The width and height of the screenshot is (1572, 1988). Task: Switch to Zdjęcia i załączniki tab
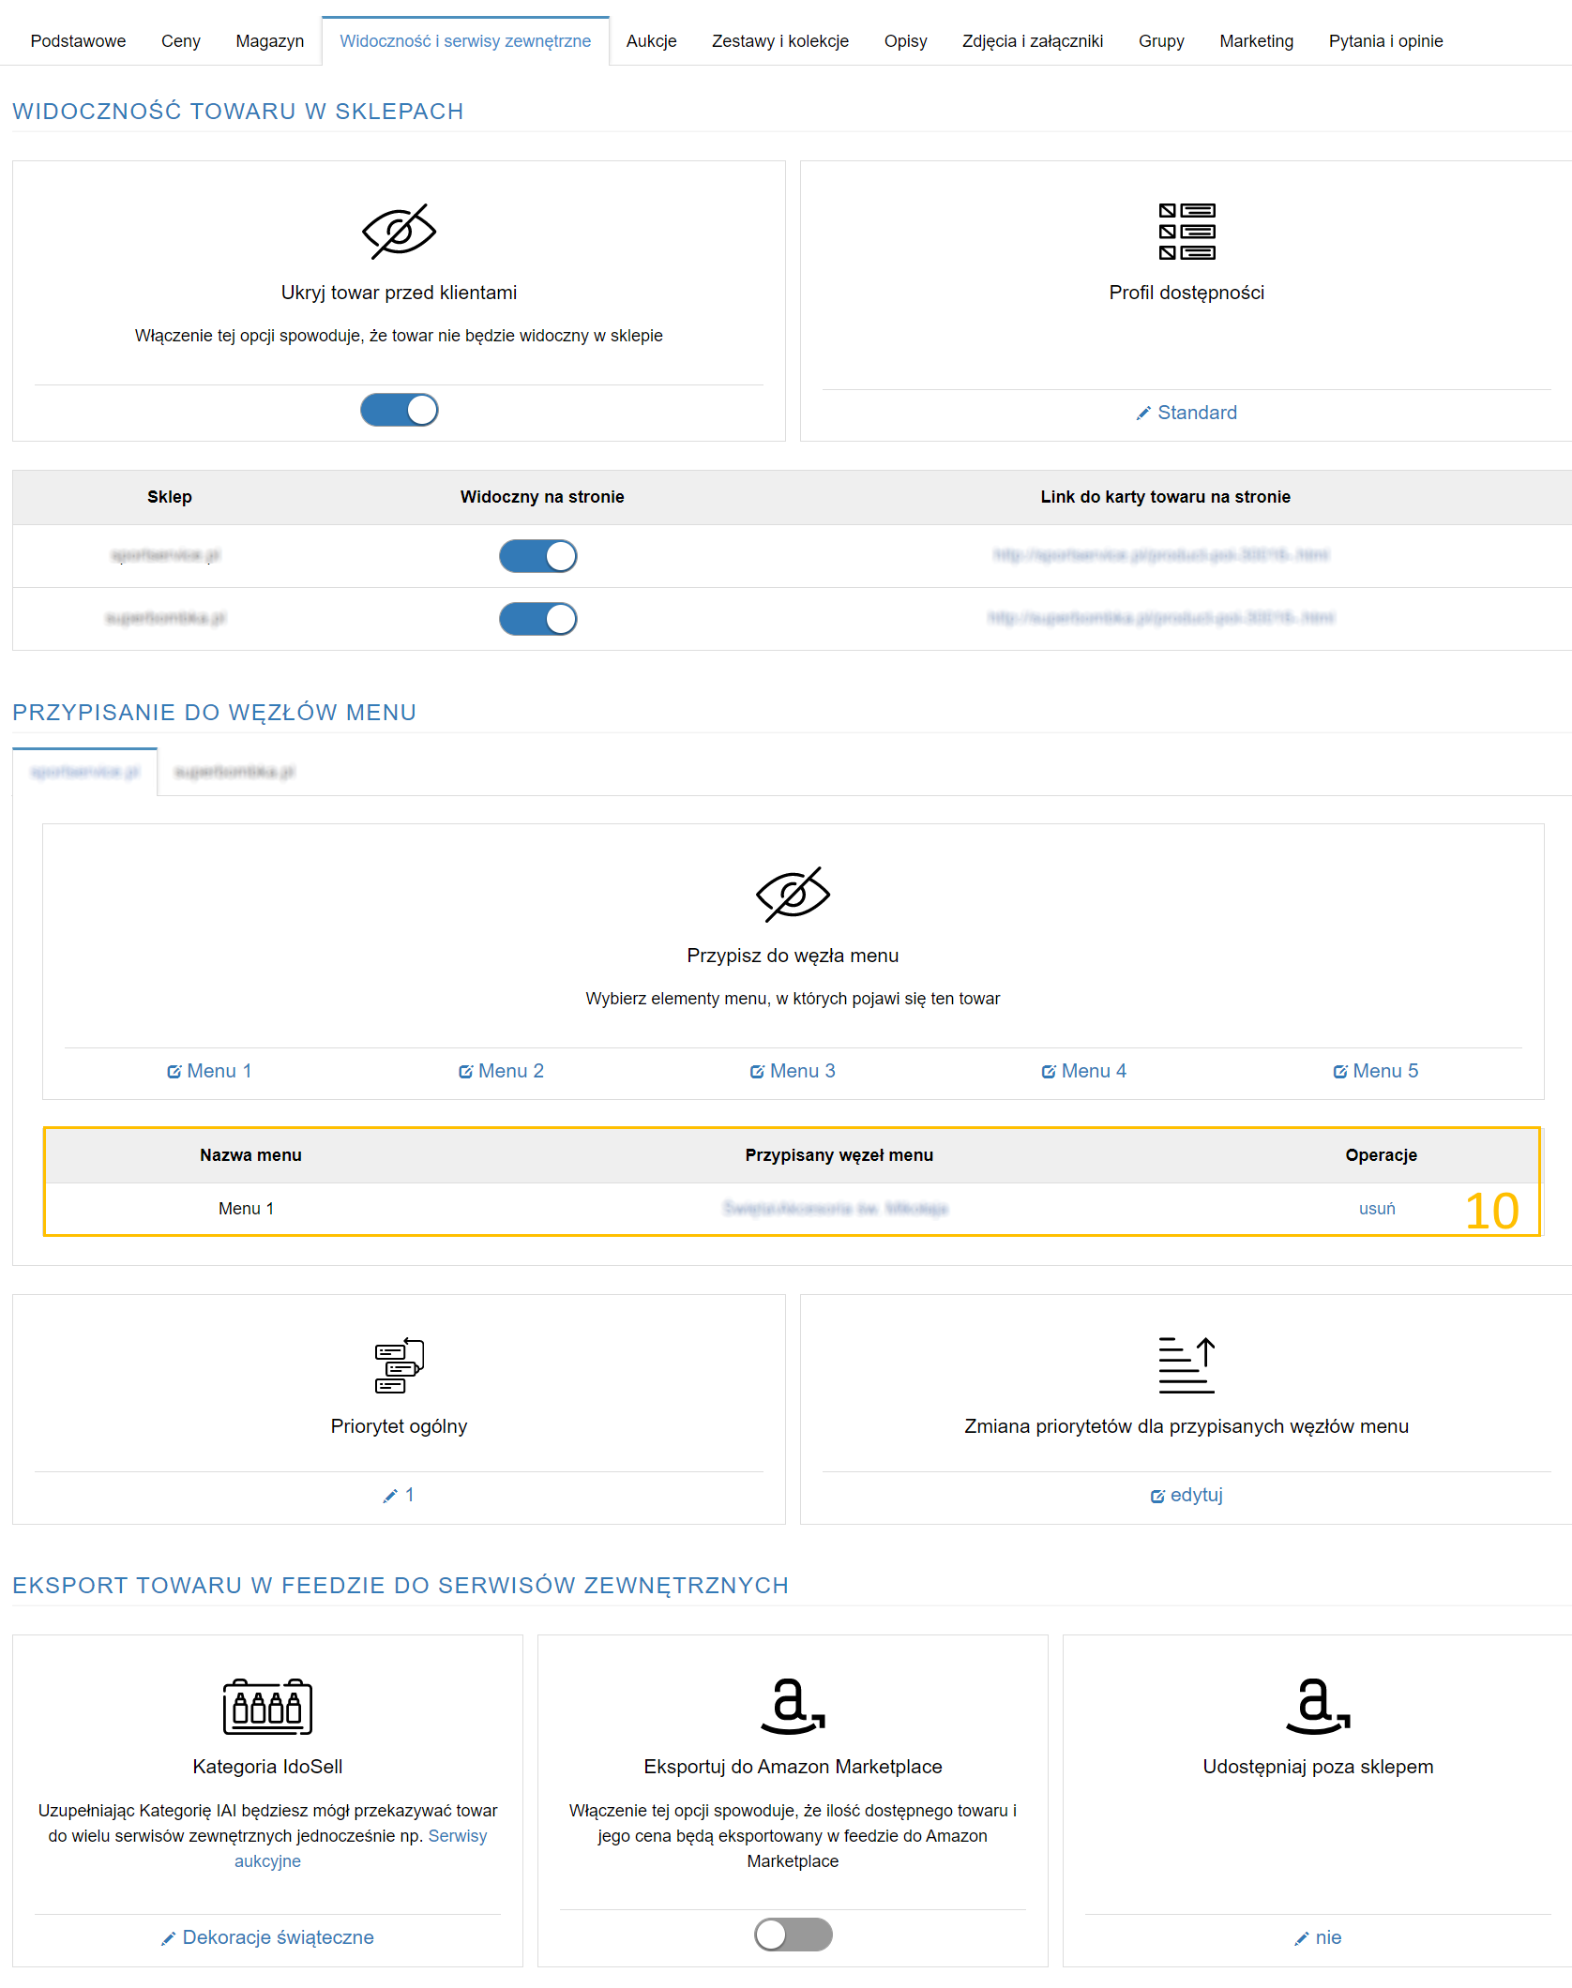(1032, 41)
